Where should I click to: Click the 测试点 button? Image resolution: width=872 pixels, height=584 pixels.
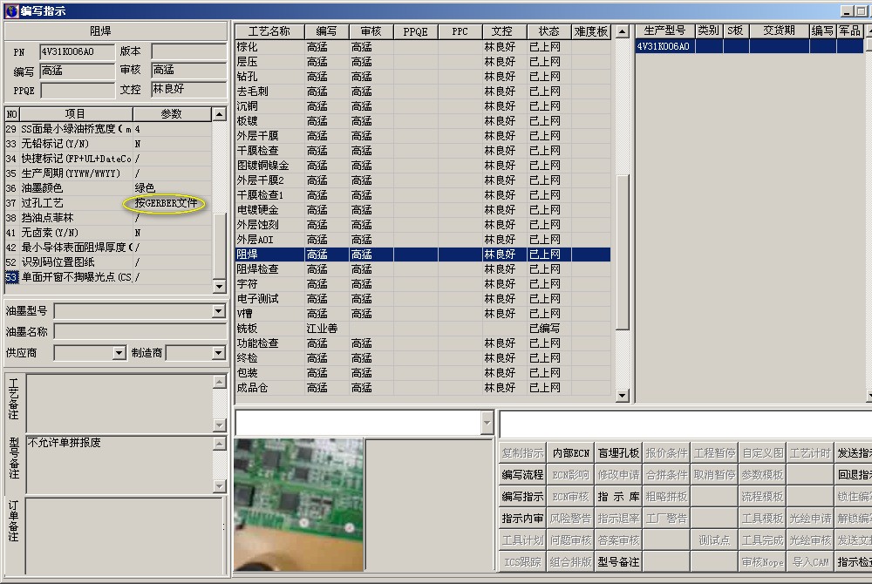(714, 540)
